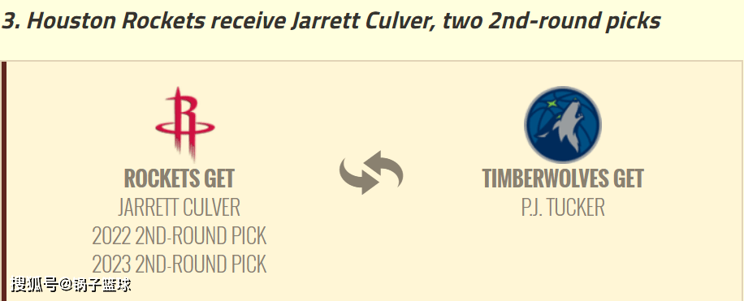Click the lower curved arrow of swap icon
This screenshot has height=301, width=744.
tap(357, 177)
